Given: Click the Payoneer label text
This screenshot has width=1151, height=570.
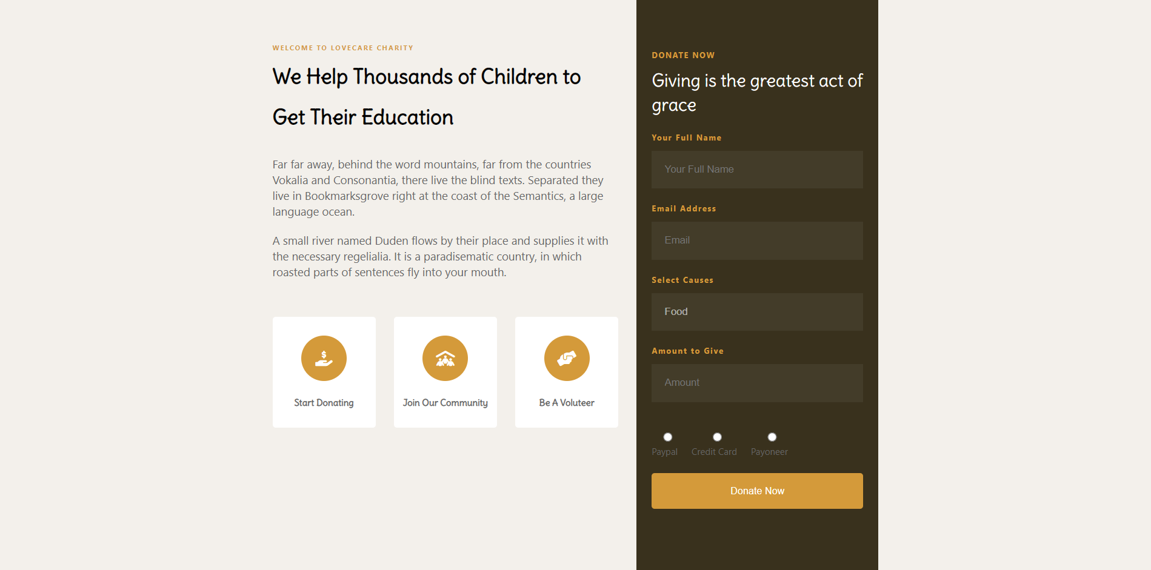Looking at the screenshot, I should pos(769,452).
